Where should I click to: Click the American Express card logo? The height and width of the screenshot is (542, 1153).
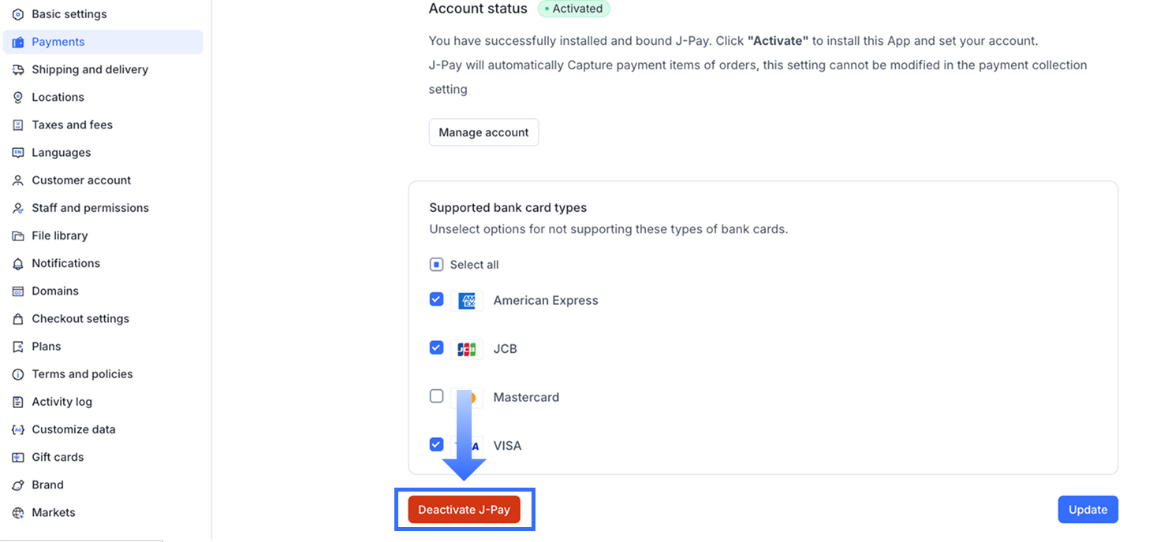[467, 300]
